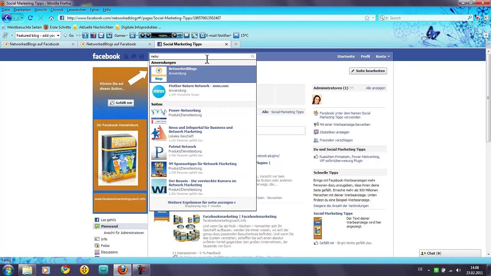Image resolution: width=491 pixels, height=276 pixels.
Task: Open Windows Media Player taskbar icon
Action: point(46,270)
